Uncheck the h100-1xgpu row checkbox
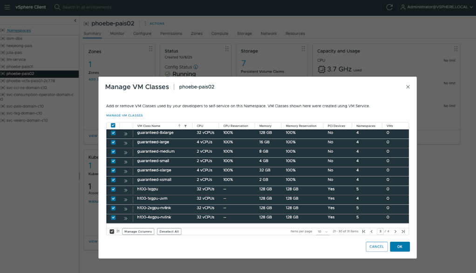 tap(113, 190)
